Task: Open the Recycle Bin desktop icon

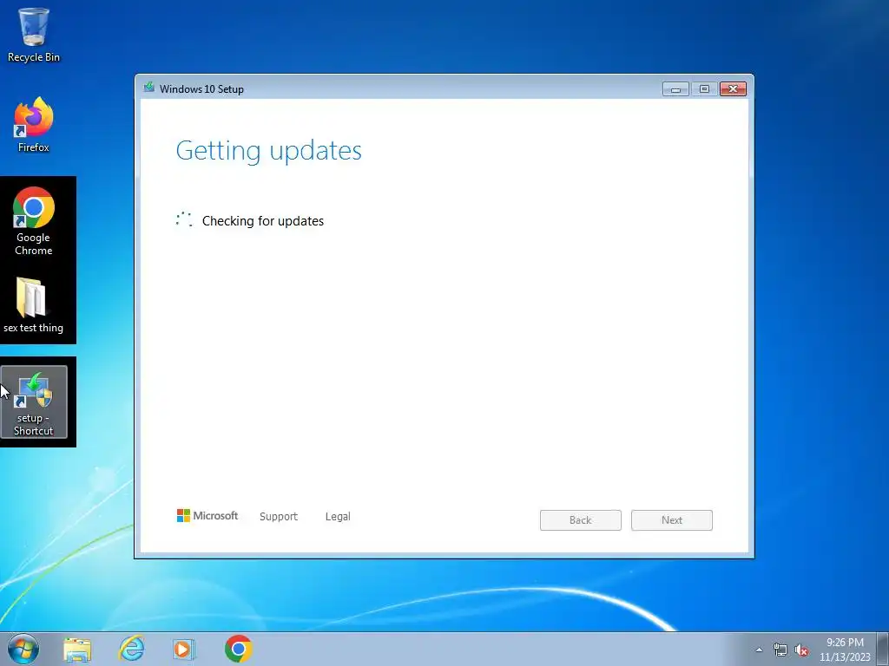Action: 34,35
